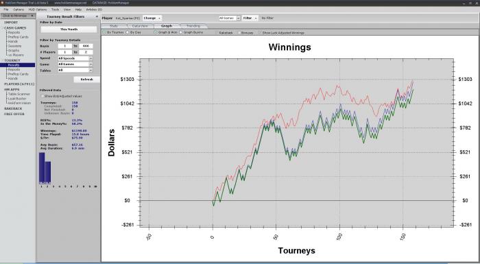The width and height of the screenshot is (480, 264).
Task: Switch to the Graph tab
Action: [167, 26]
